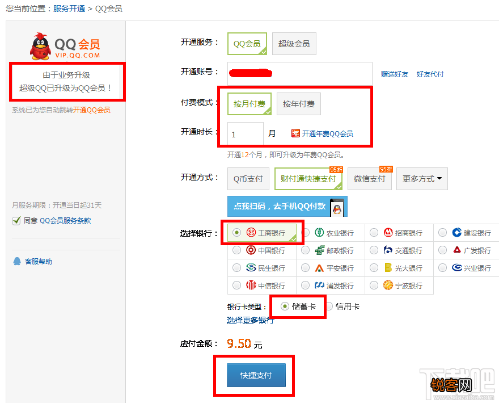The height and width of the screenshot is (403, 499).
Task: Select the 中国银行 radio button
Action: tap(236, 250)
